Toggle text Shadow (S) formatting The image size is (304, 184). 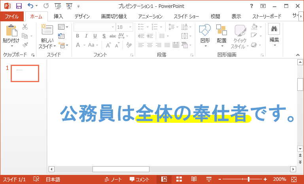click(x=104, y=36)
